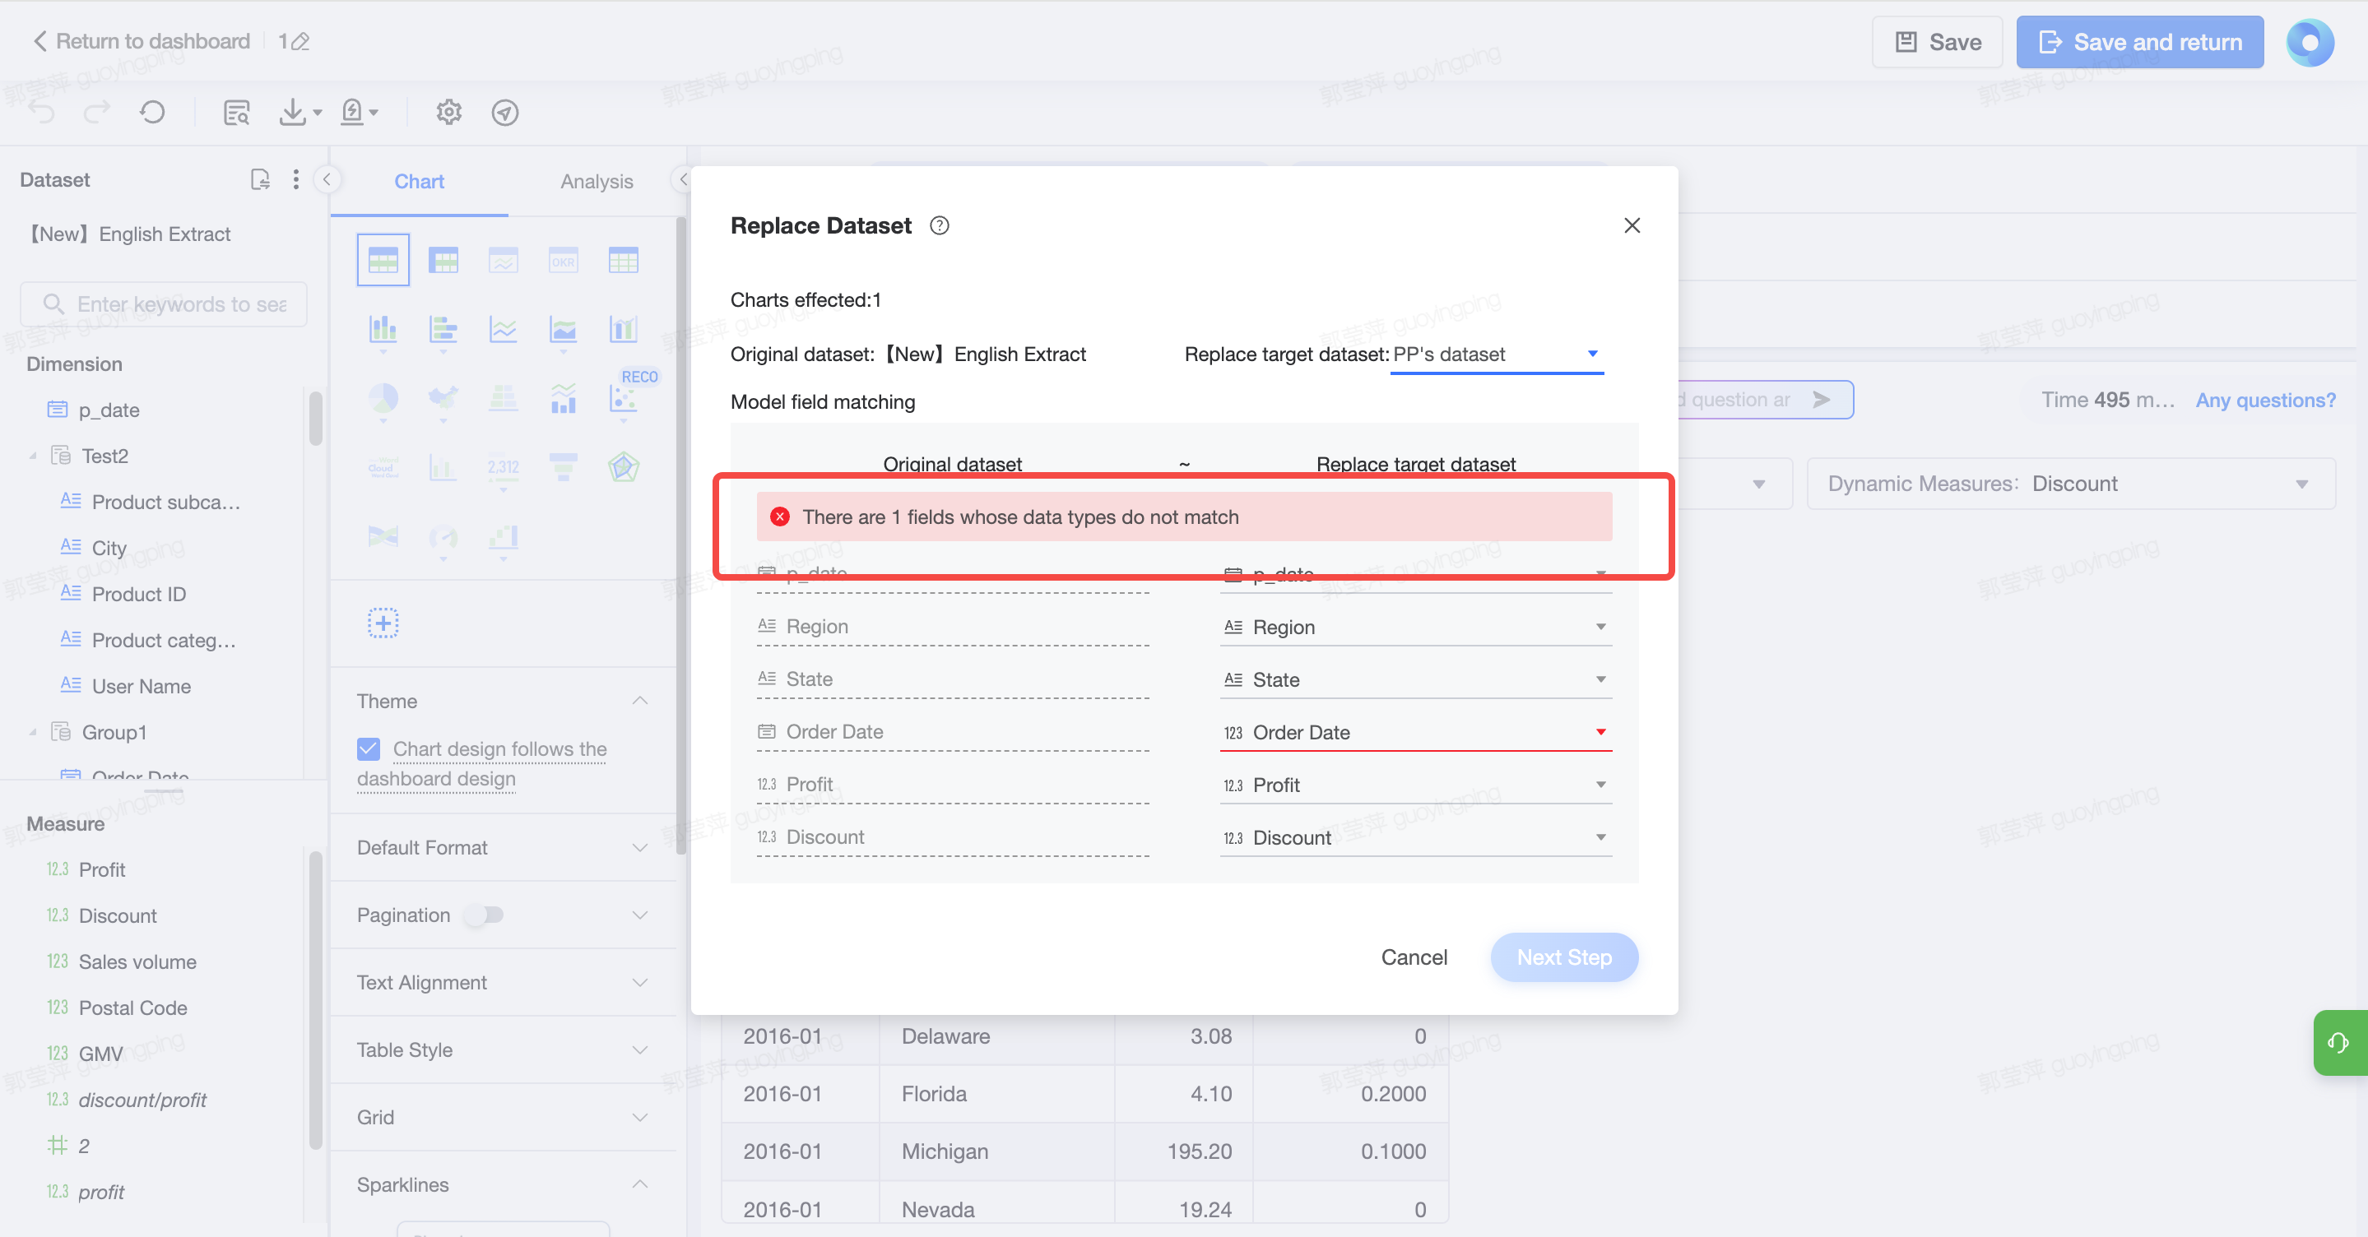Viewport: 2368px width, 1237px height.
Task: Click Next Step in Replace Dataset dialog
Action: pos(1563,957)
